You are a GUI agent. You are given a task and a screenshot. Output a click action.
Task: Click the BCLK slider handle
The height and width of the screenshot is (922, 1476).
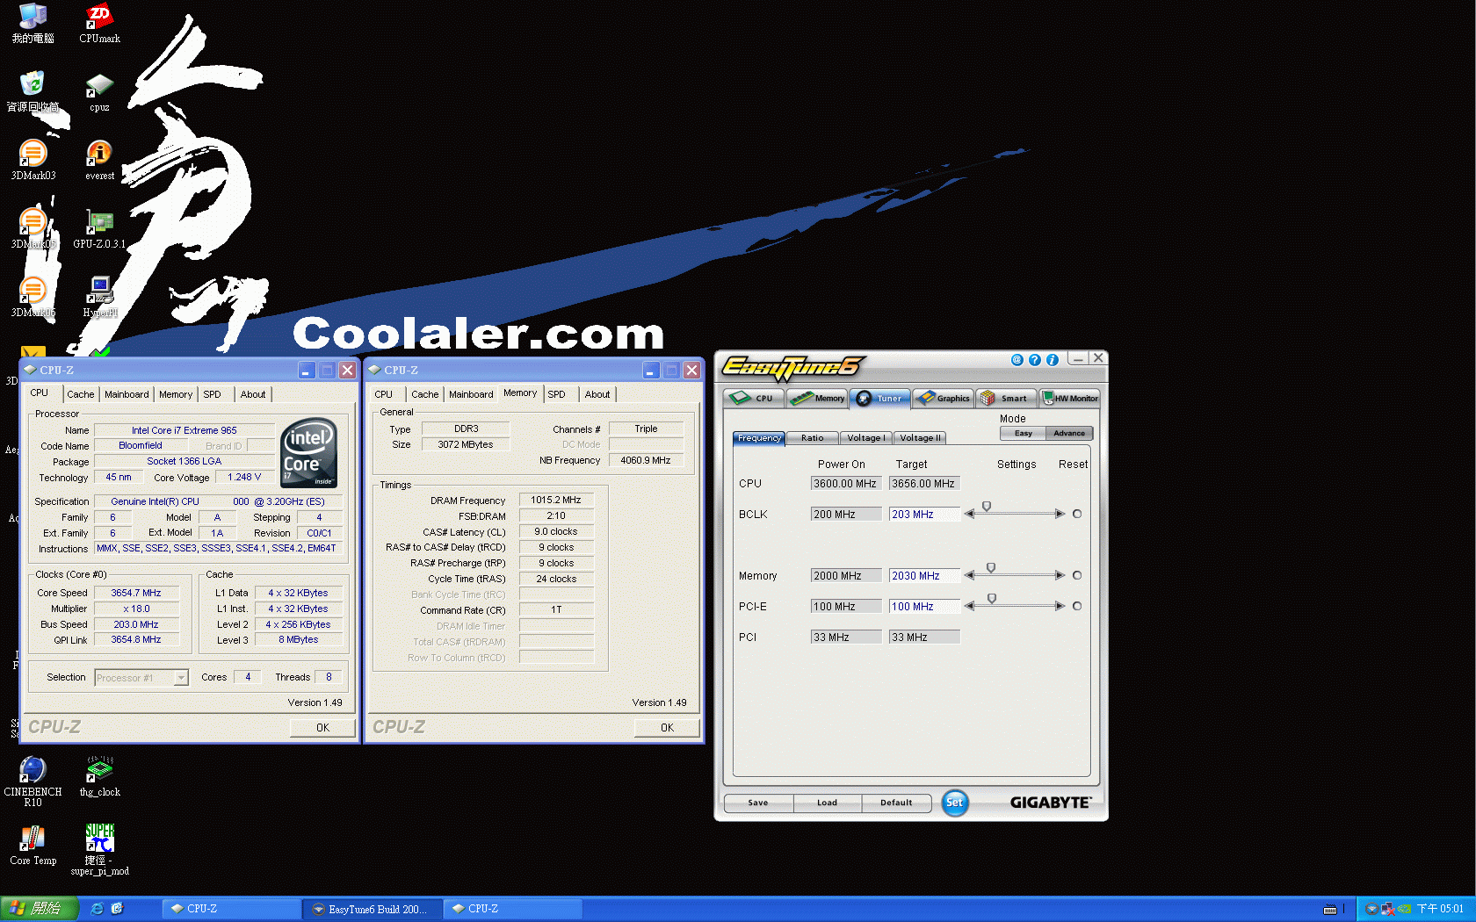click(x=987, y=507)
